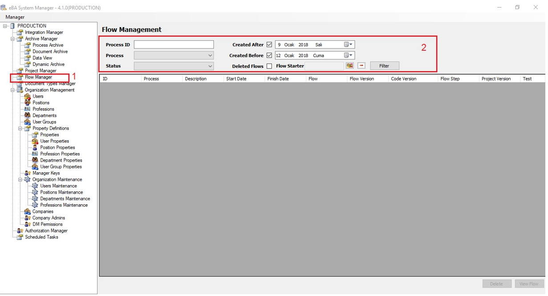Collapse the Organization Maintenance node
548x296 pixels.
tap(20, 179)
